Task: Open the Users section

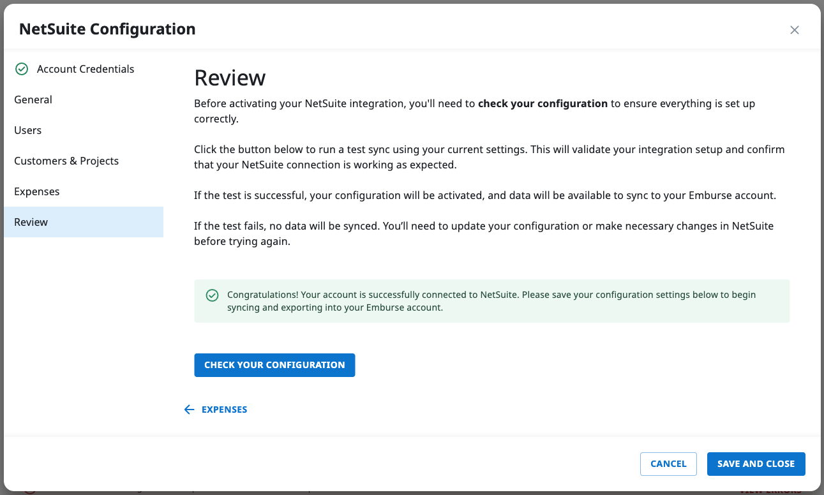Action: pyautogui.click(x=84, y=130)
